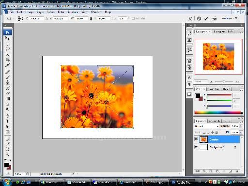Open the Workspace dropdown
Viewport: 248px width, 186px height.
tap(230, 18)
